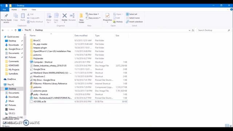Click Paste shortcut in the ribbon
Screen dimensions: 233x131
35,22
